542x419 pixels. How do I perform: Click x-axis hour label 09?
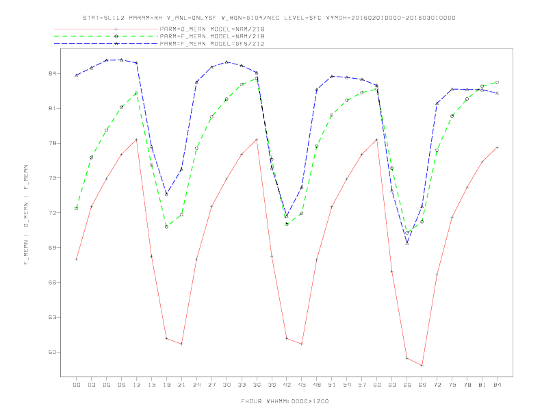pos(121,385)
